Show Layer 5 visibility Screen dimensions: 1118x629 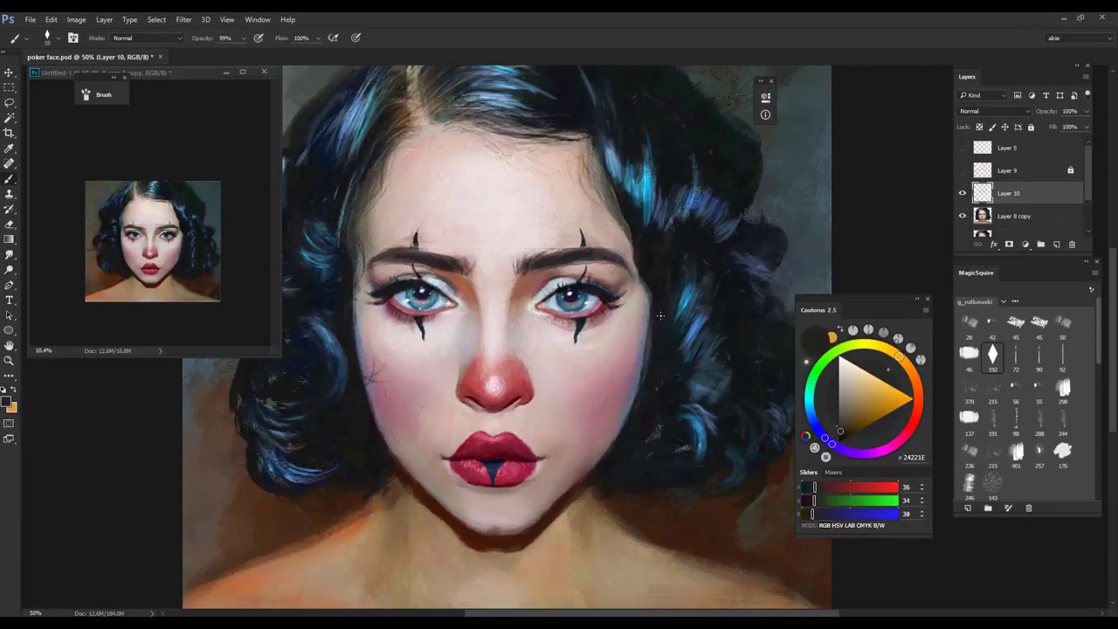click(x=963, y=148)
